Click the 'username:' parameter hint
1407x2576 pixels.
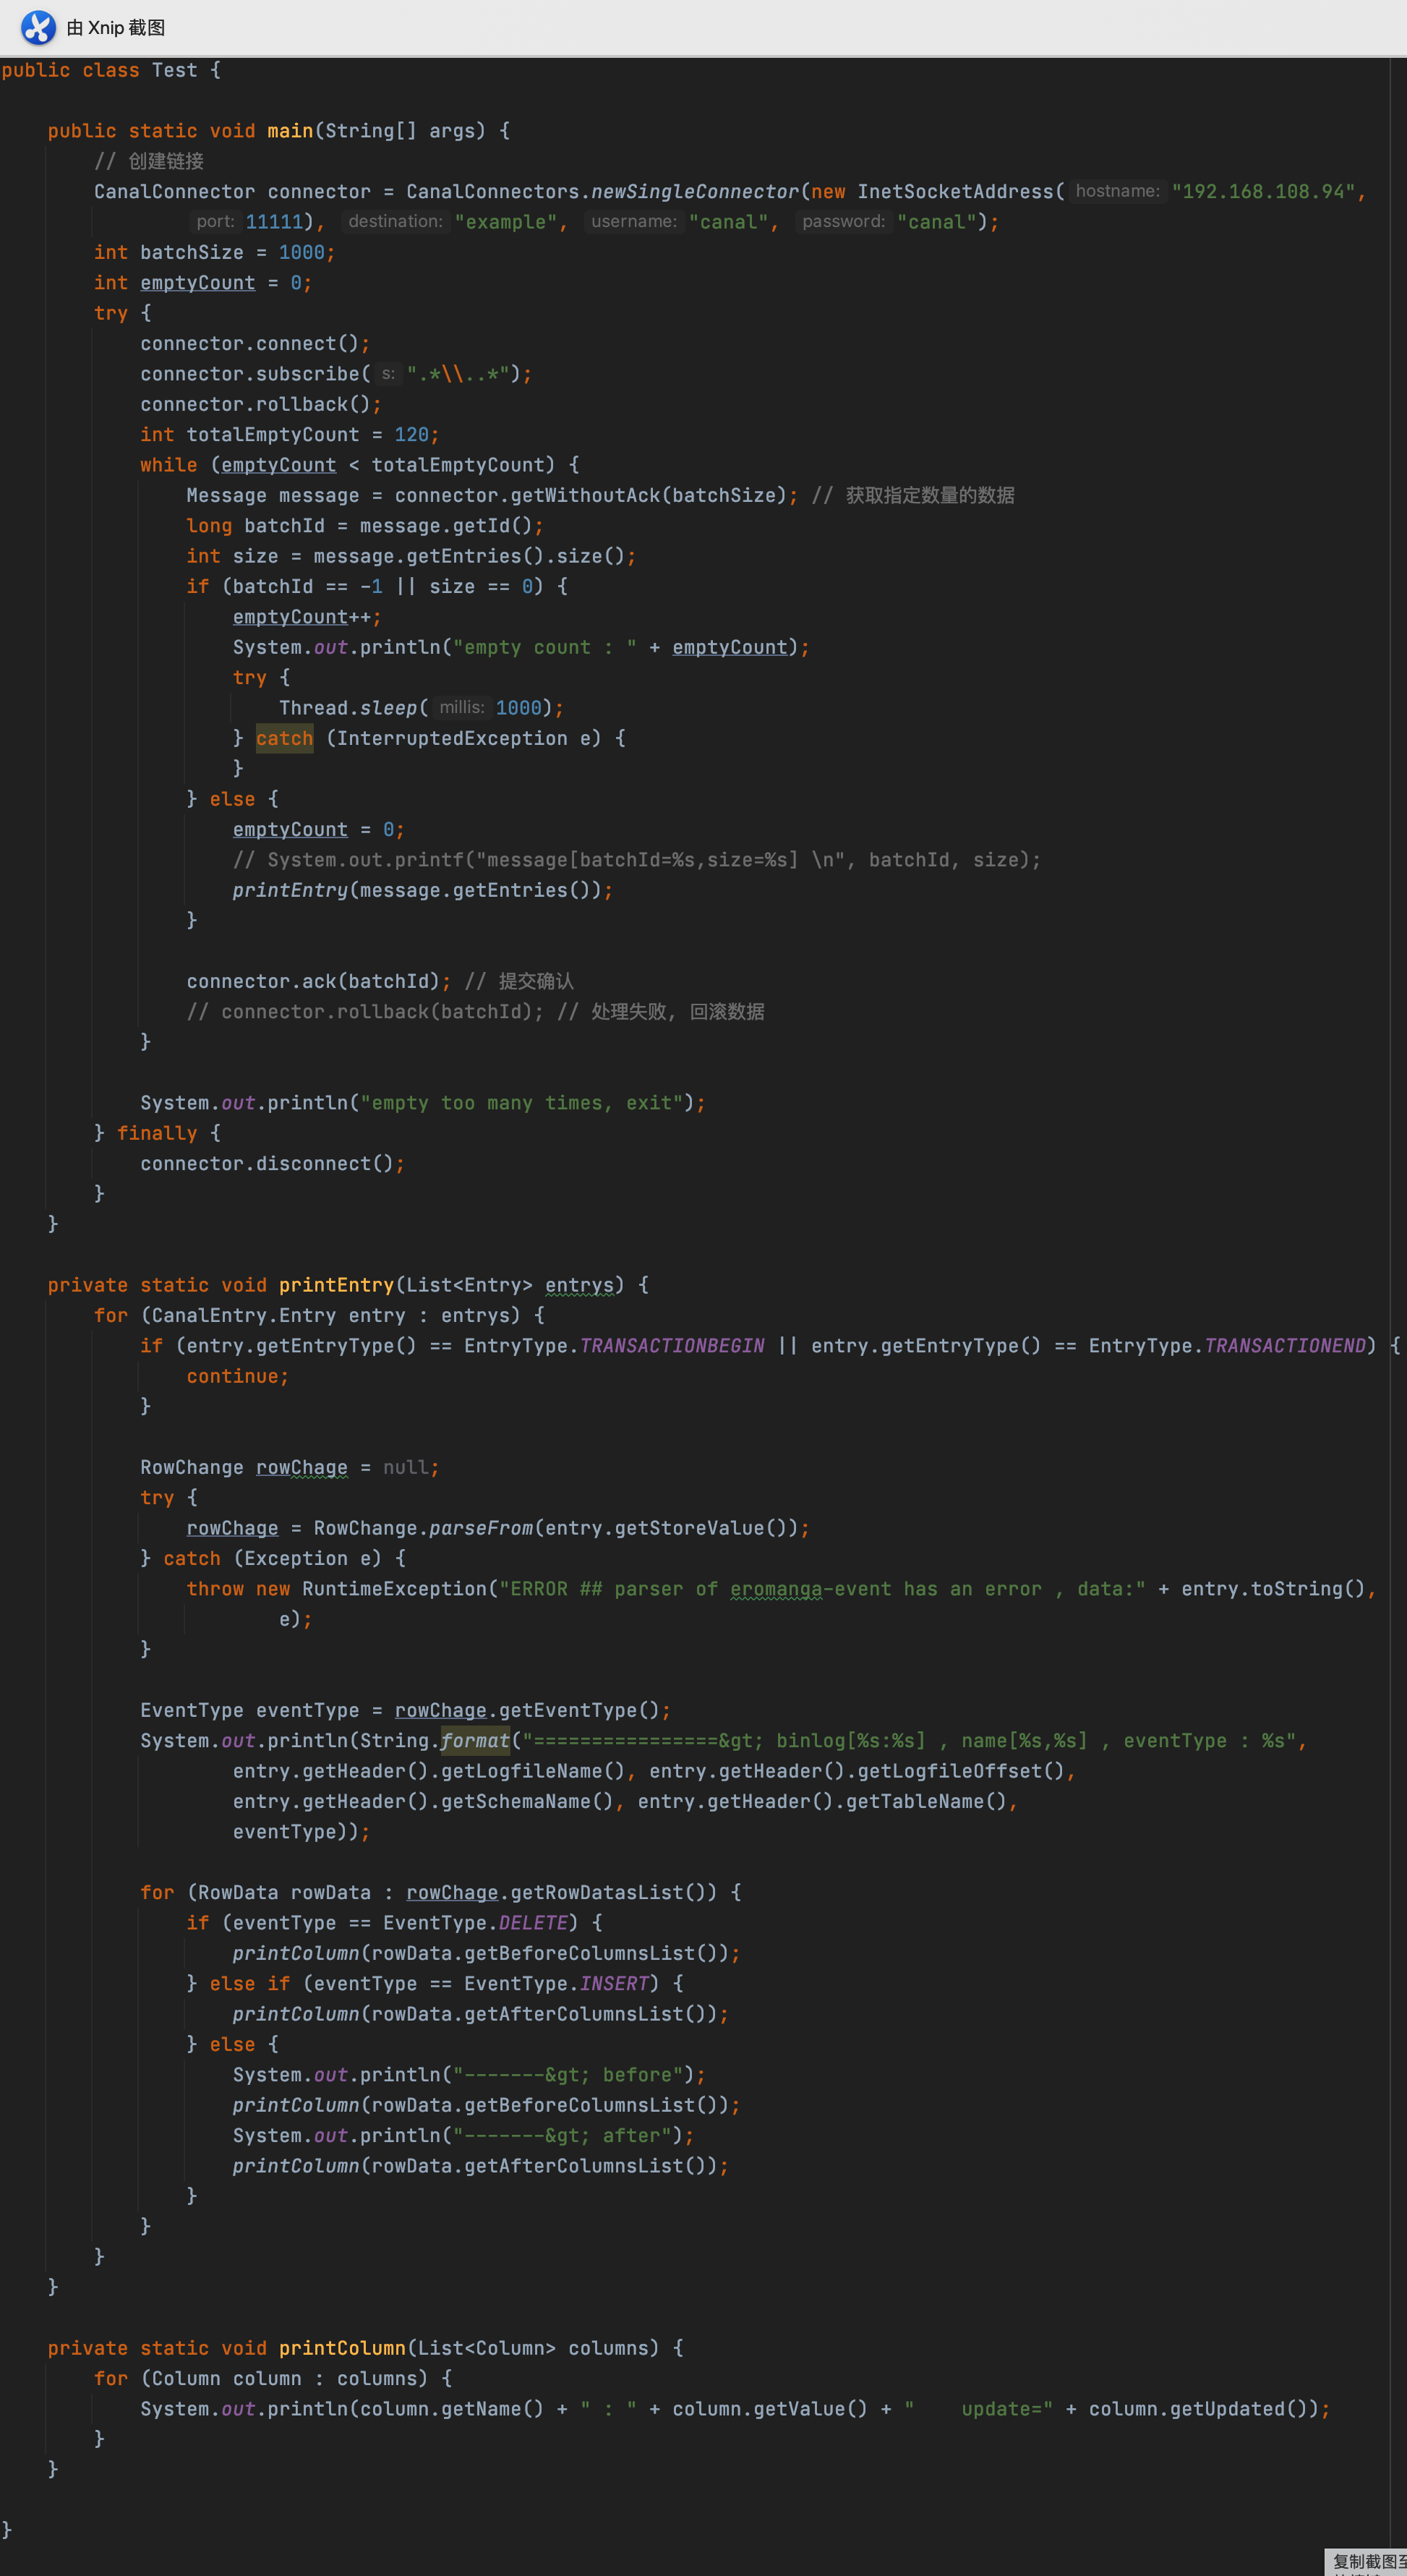pos(634,222)
